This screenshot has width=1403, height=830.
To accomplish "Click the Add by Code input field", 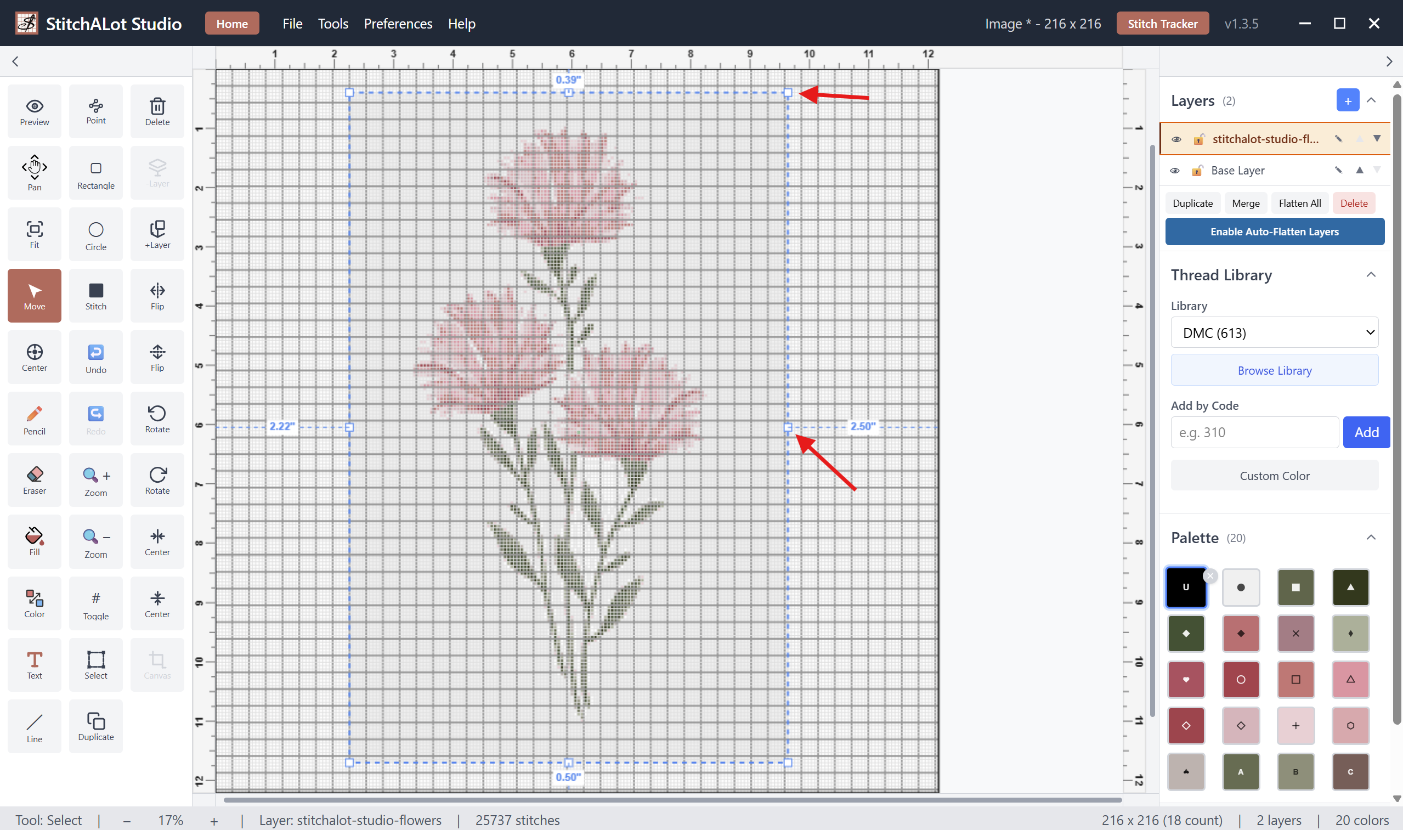I will click(x=1254, y=432).
